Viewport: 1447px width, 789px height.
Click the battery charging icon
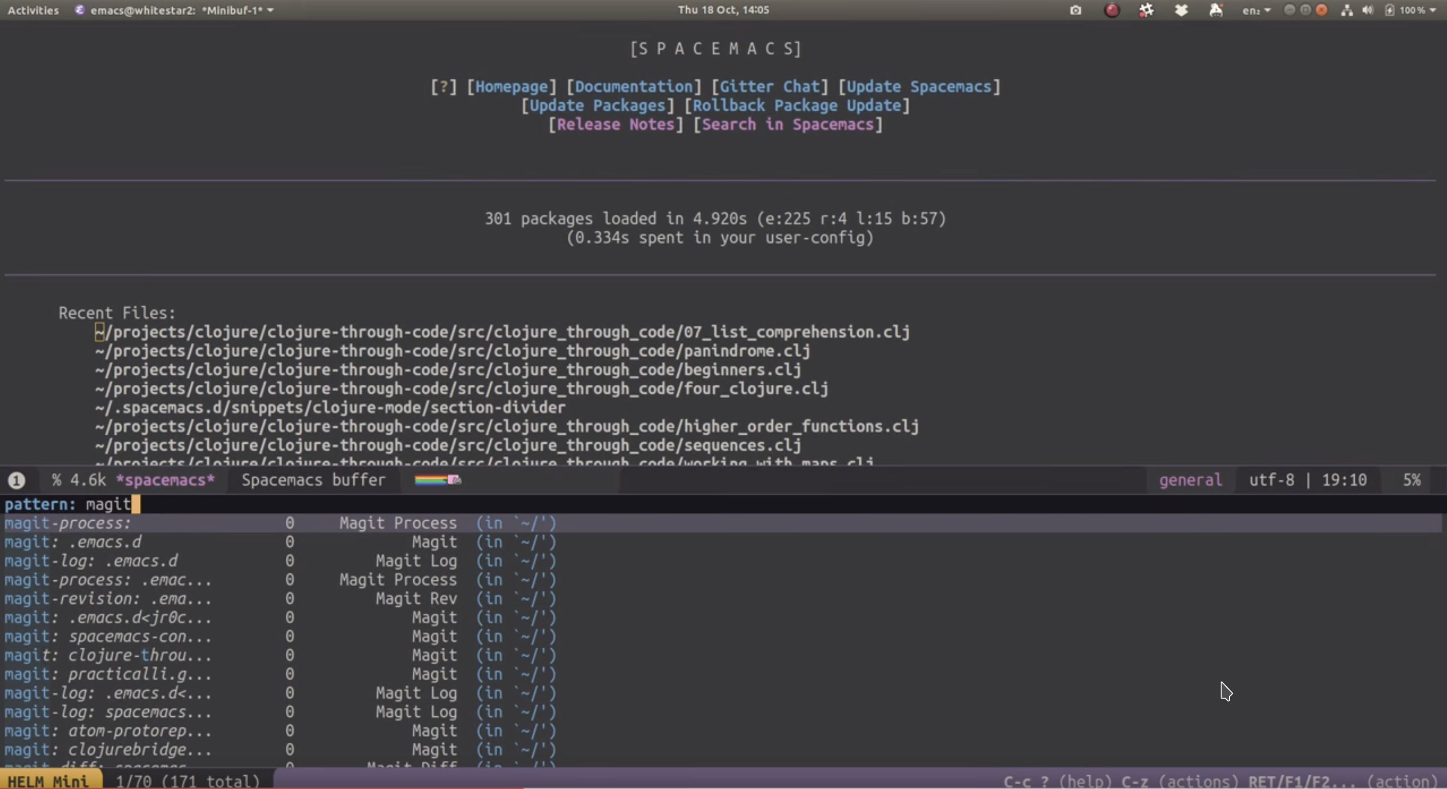[x=1389, y=10]
